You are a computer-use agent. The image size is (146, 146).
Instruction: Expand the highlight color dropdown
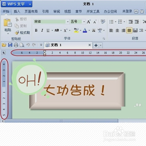(80, 30)
